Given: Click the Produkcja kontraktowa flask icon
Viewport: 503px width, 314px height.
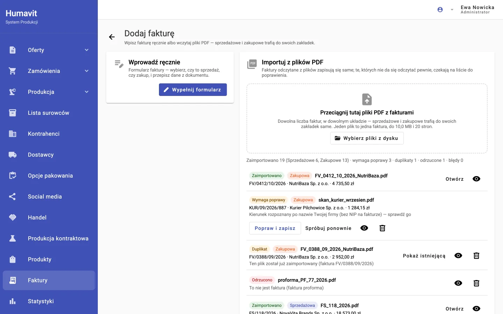Looking at the screenshot, I should pyautogui.click(x=13, y=238).
